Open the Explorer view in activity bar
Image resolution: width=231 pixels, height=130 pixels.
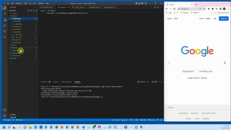(x=5, y=8)
